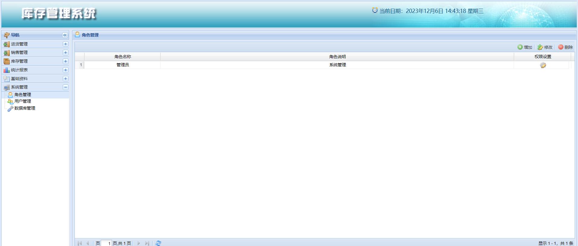Click the 库存管理 box icon

point(6,61)
